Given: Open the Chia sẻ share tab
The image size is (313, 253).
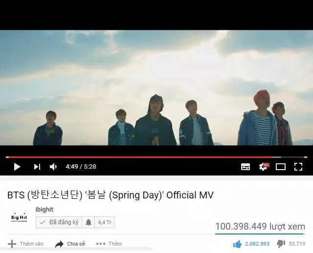Looking at the screenshot, I should [x=70, y=244].
